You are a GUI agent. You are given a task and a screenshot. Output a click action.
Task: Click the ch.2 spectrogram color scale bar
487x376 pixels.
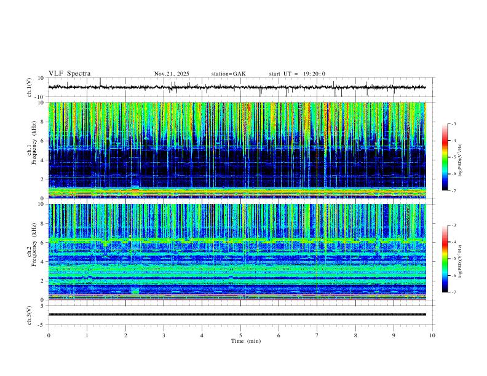click(445, 259)
